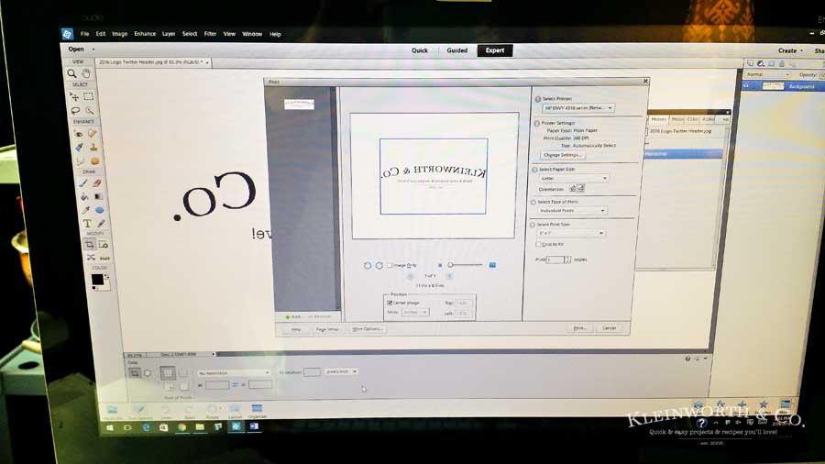825x464 pixels.
Task: Select the logo thumbnail in Print dialog
Action: pos(299,105)
